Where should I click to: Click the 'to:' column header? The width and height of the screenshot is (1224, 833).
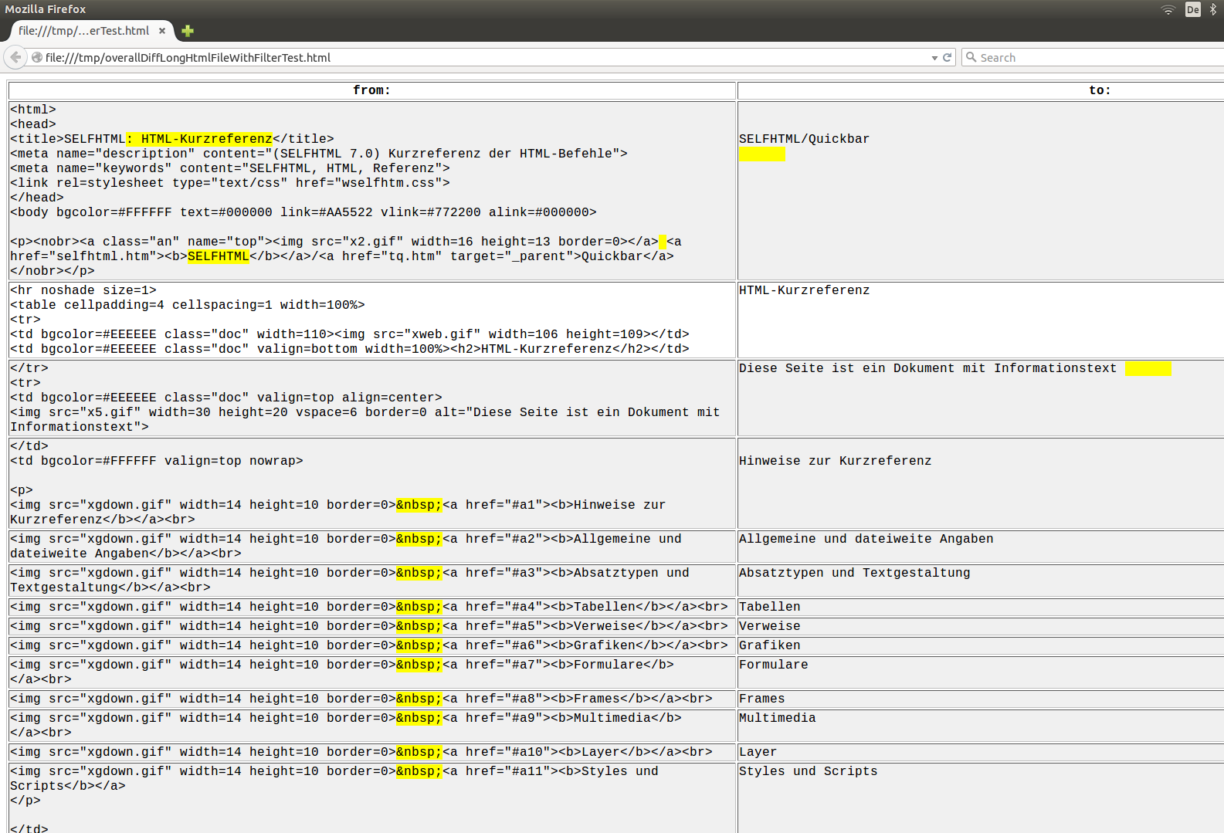point(1100,90)
